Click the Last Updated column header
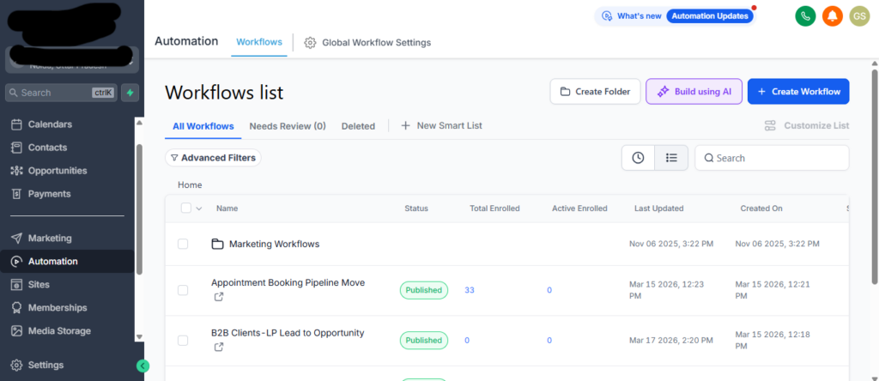The image size is (879, 381). coord(658,209)
